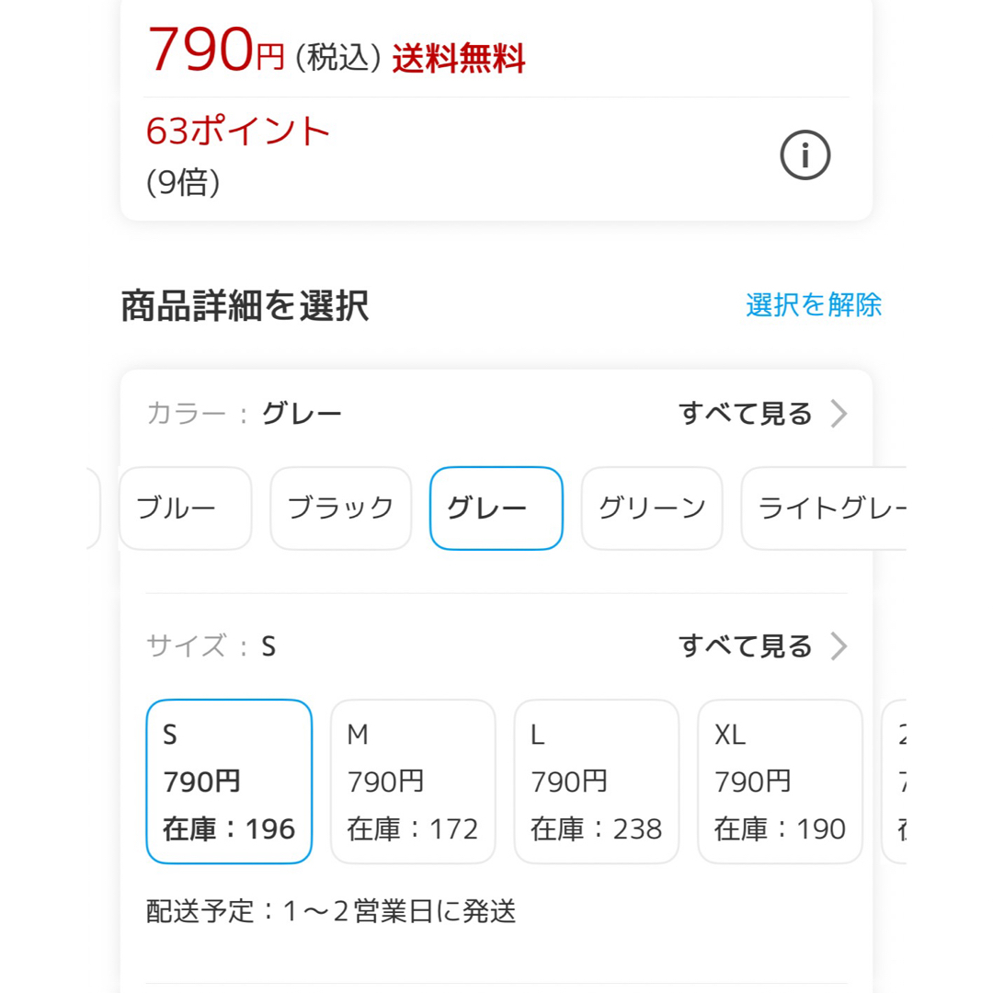Click the color row chevron arrow
Image resolution: width=993 pixels, height=993 pixels.
(x=839, y=414)
